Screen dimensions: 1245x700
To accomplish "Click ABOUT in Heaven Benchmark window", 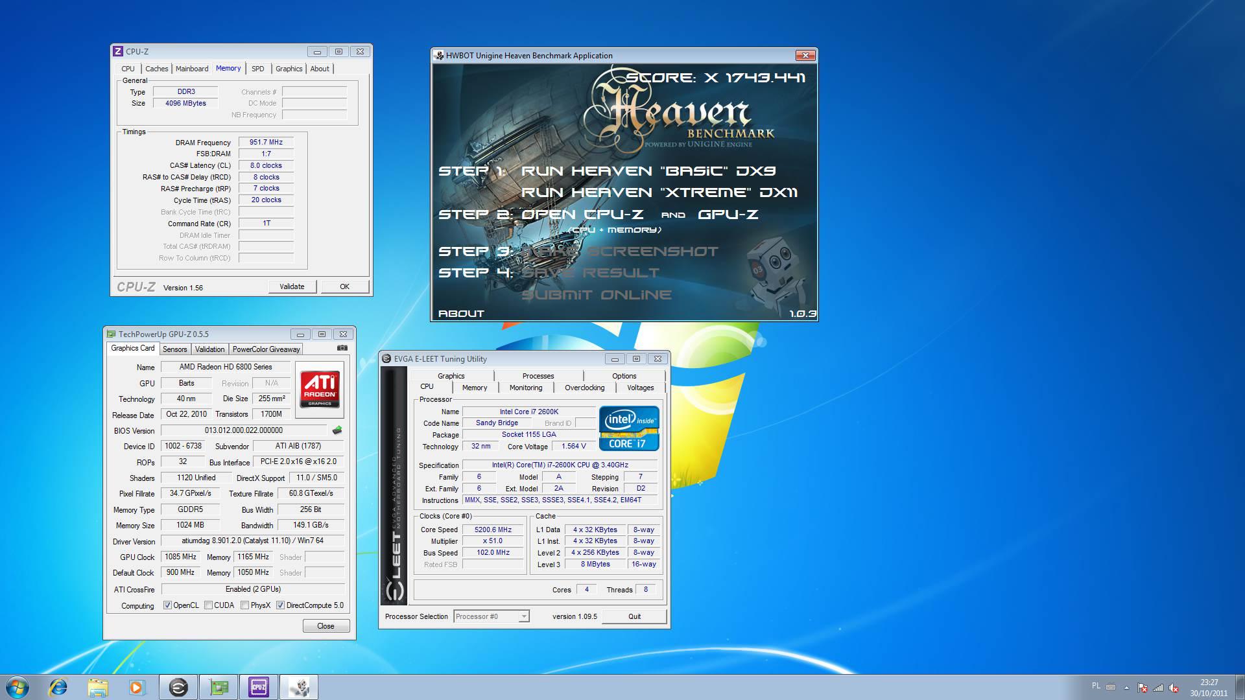I will [x=461, y=313].
